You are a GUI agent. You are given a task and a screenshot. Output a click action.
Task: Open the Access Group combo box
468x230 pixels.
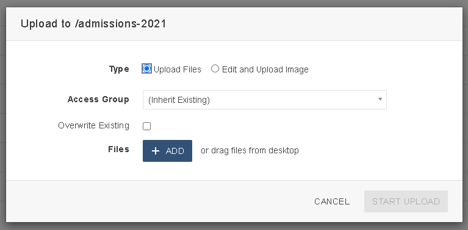[264, 100]
